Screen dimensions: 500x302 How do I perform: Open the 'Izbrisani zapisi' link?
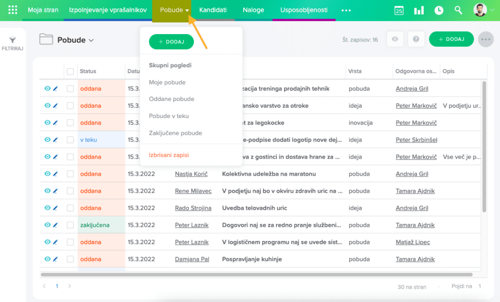(168, 155)
